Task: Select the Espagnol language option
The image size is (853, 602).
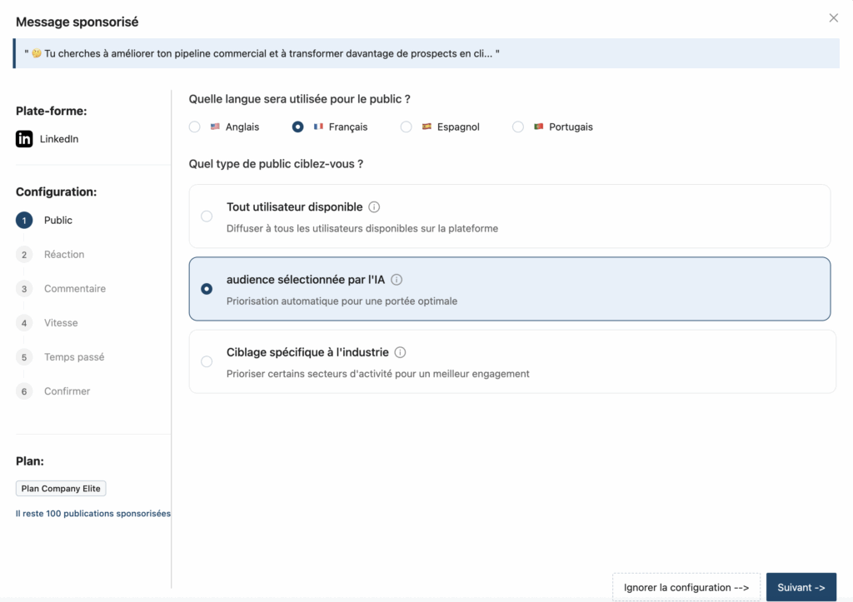Action: [x=406, y=127]
